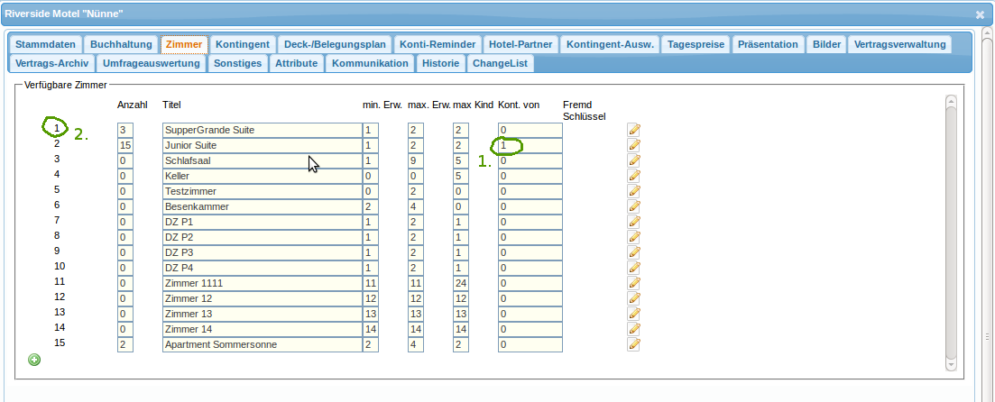Select the Tagespreise tab
The image size is (995, 402).
point(696,44)
